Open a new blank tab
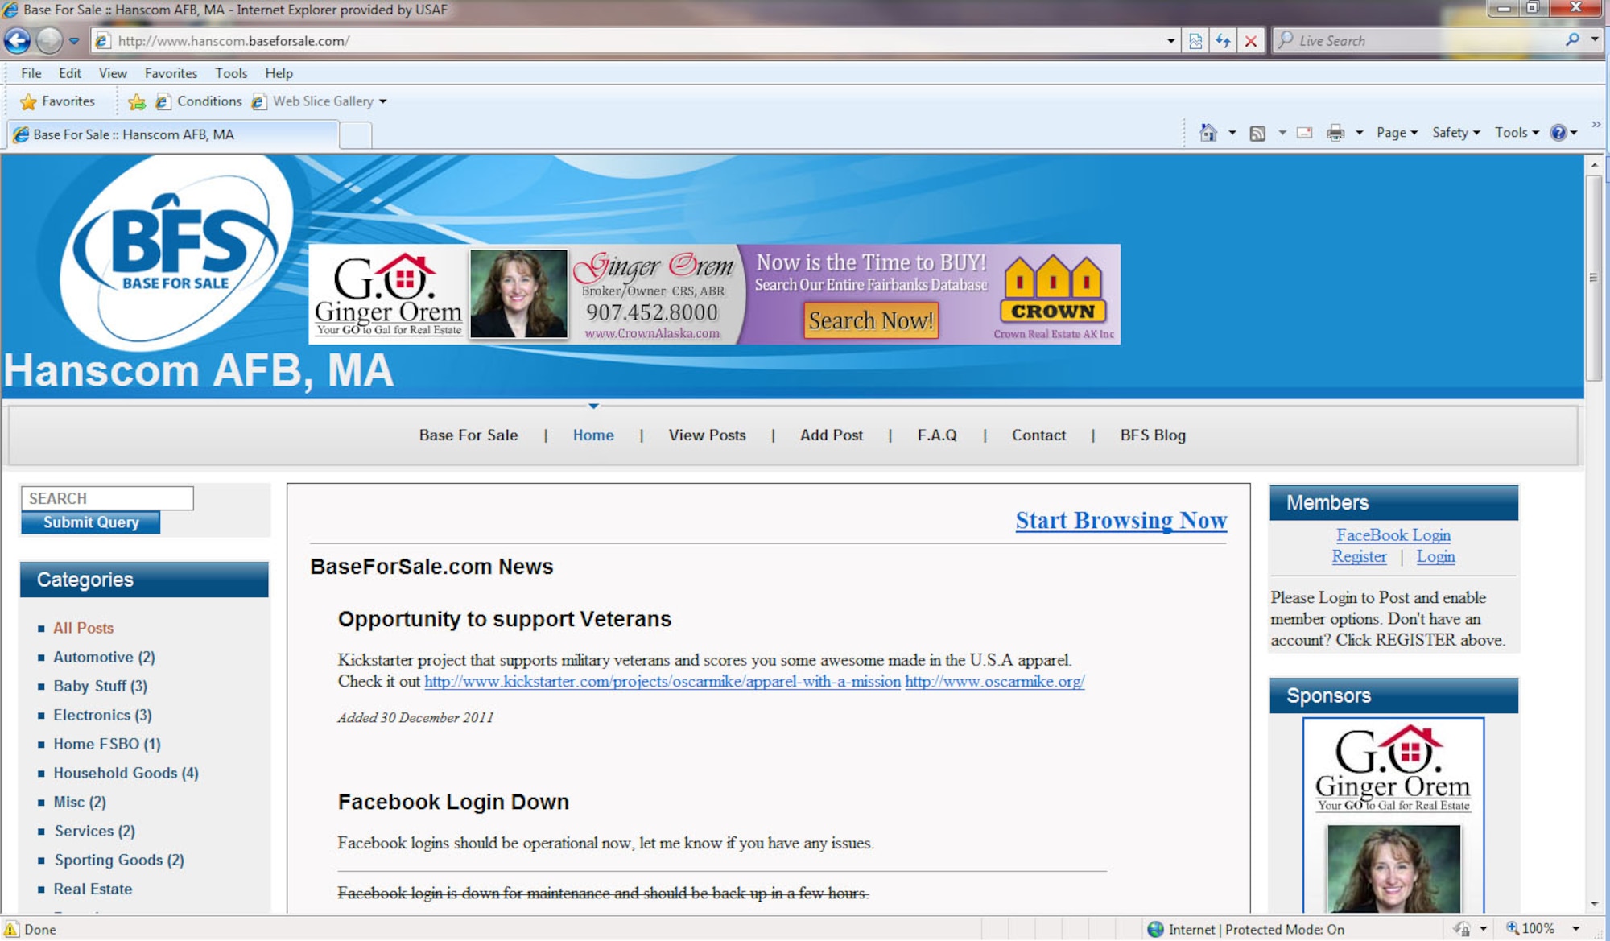The width and height of the screenshot is (1610, 941). (355, 135)
